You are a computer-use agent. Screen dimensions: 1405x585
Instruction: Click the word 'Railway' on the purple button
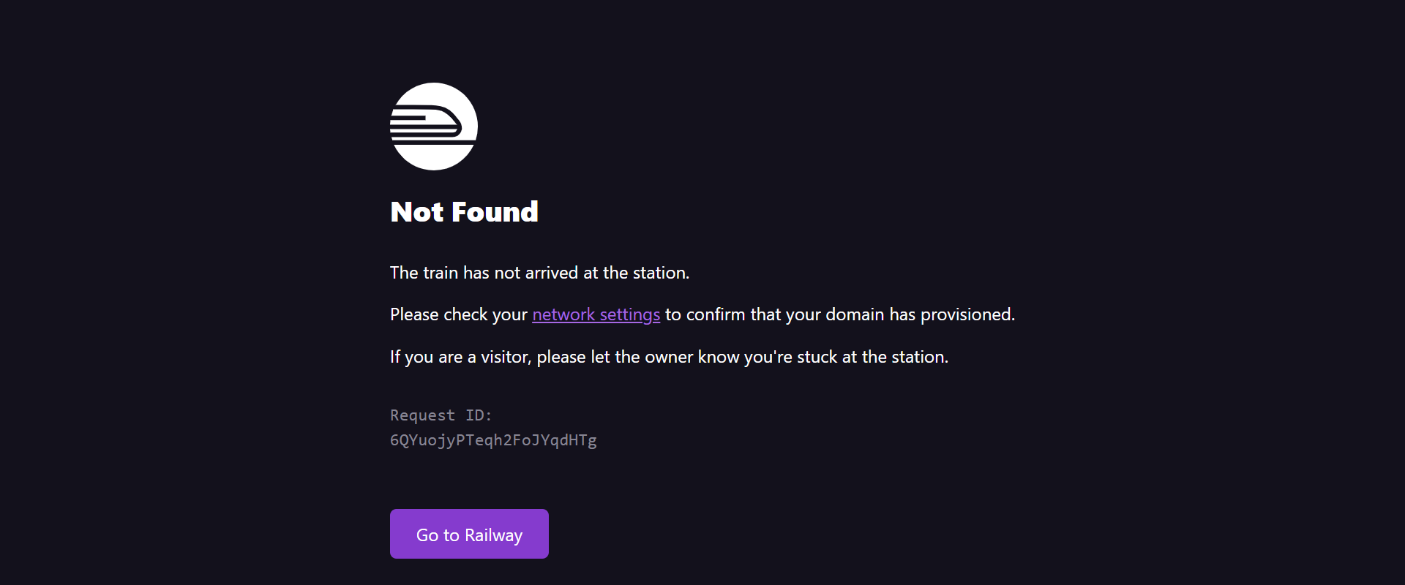493,535
